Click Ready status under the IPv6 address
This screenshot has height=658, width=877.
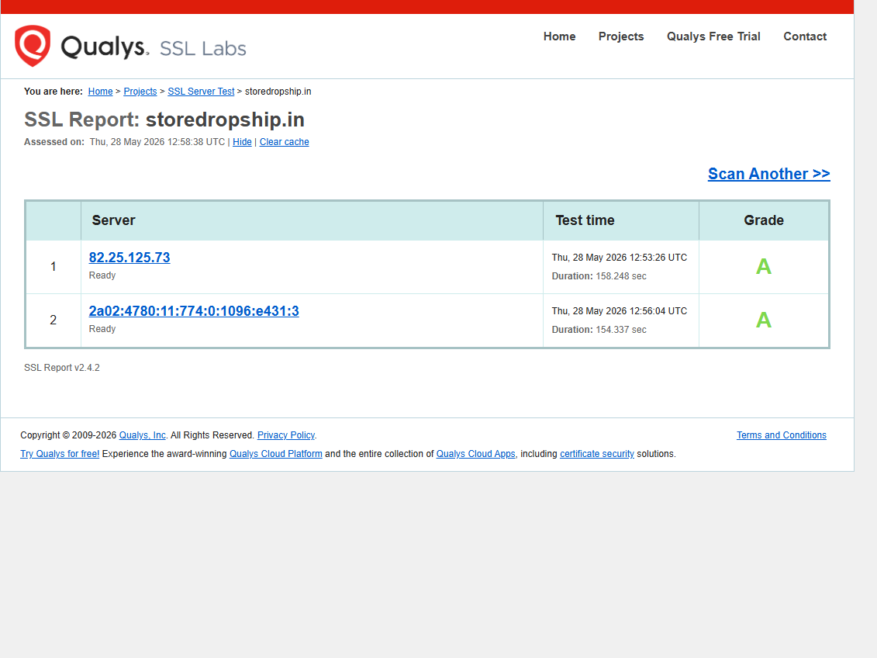coord(102,329)
